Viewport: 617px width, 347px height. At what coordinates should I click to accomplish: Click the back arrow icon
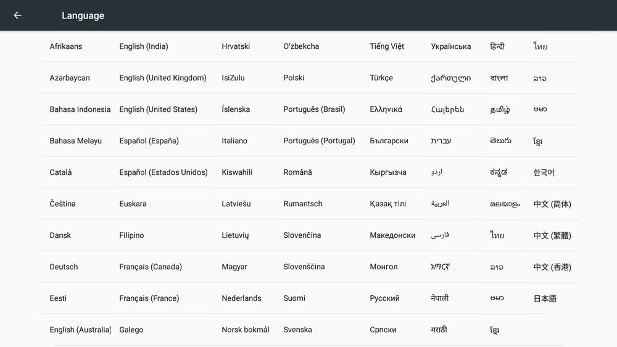(x=17, y=15)
